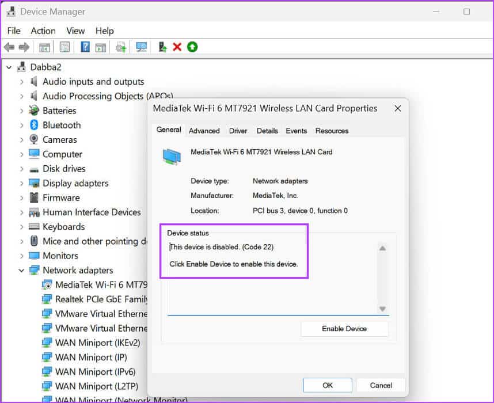
Task: Click the Human Interface Devices icon
Action: pyautogui.click(x=34, y=212)
